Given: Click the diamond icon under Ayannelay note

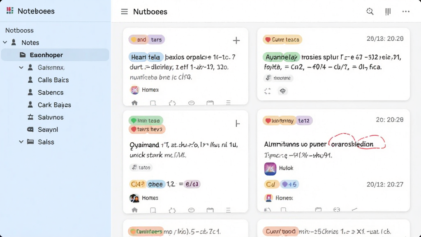Looking at the screenshot, I should point(282,91).
